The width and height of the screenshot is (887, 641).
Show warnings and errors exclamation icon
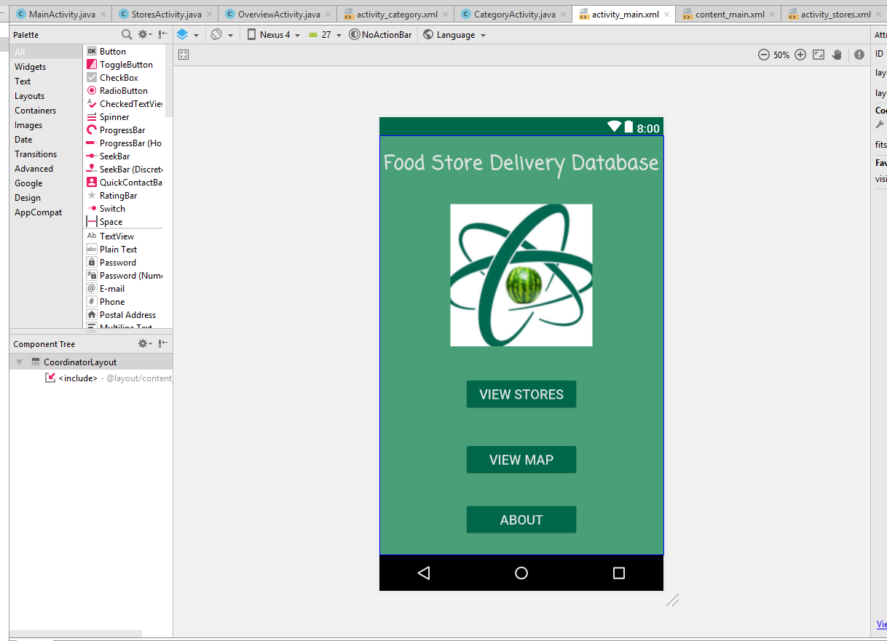[x=859, y=55]
